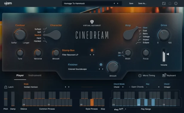The width and height of the screenshot is (184, 113).
Task: Open Style selector Golden Horizon
Action: 31,87
